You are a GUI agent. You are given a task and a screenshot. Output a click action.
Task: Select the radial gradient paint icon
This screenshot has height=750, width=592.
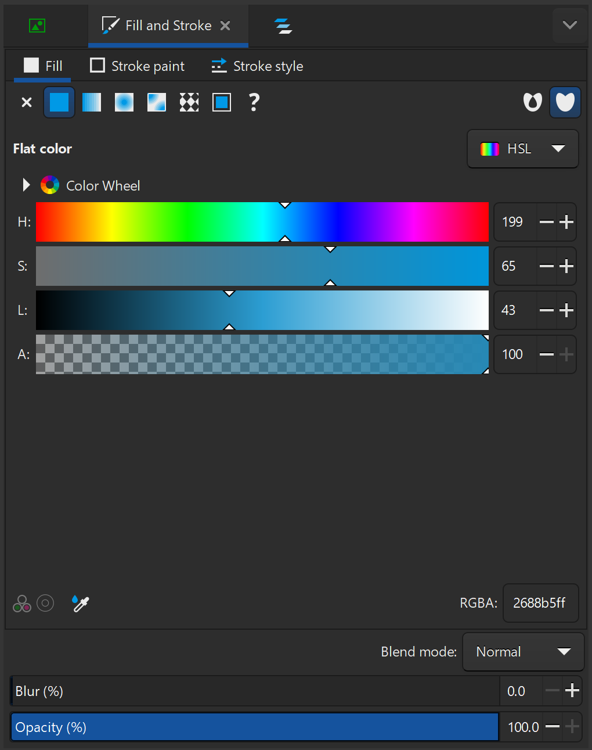click(x=124, y=102)
